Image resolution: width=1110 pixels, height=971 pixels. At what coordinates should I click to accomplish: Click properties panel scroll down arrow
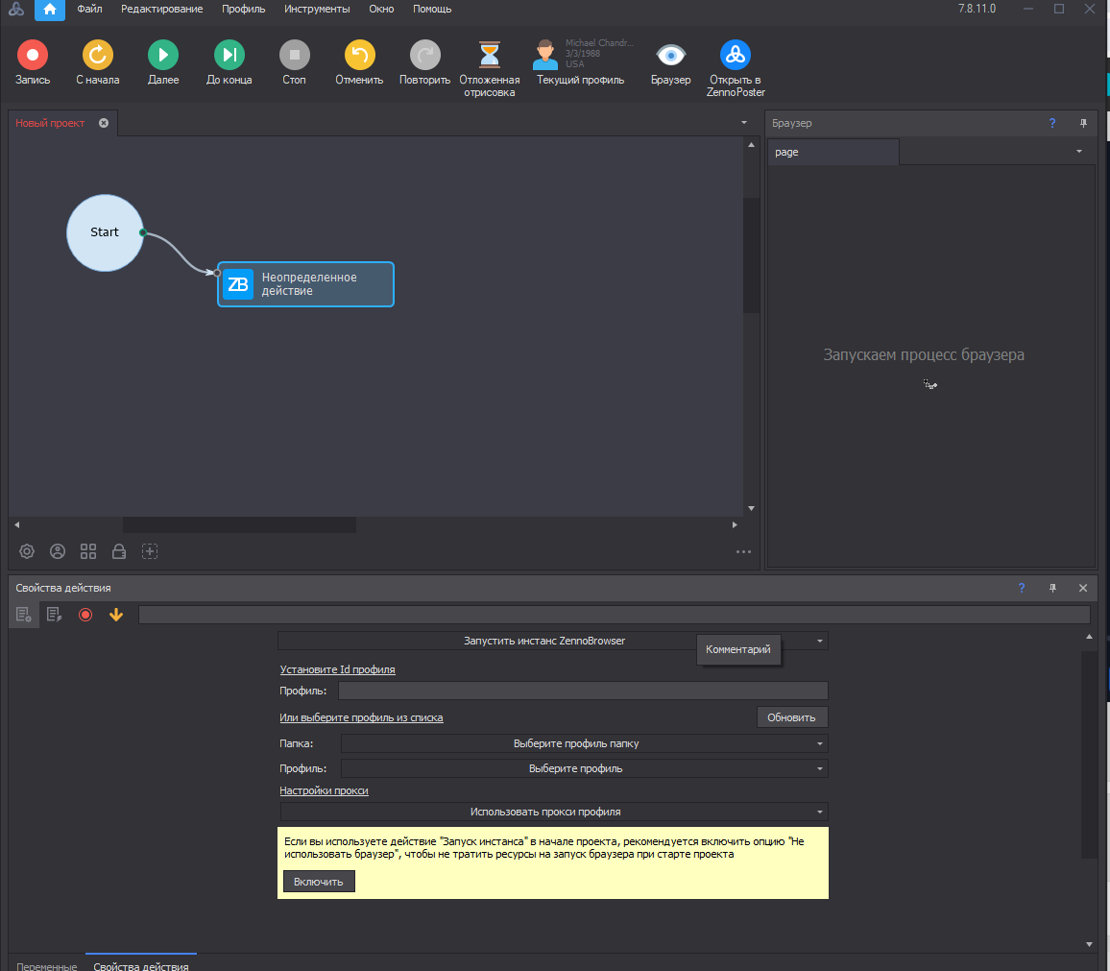point(1089,943)
